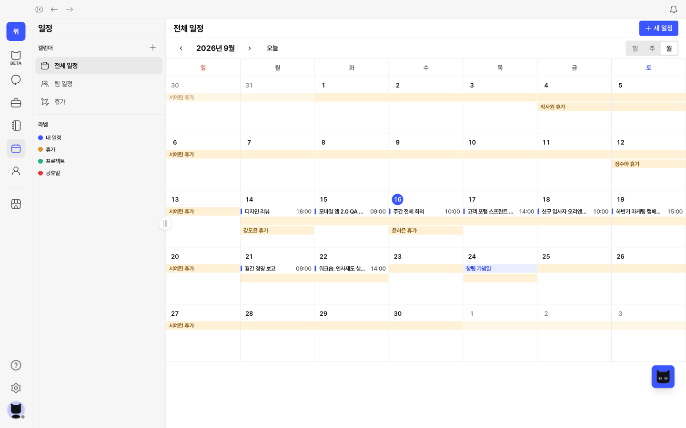Switch to 일 day view
Viewport: 686px width, 428px height.
(635, 49)
